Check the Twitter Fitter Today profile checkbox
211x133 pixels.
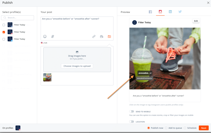coord(4,39)
